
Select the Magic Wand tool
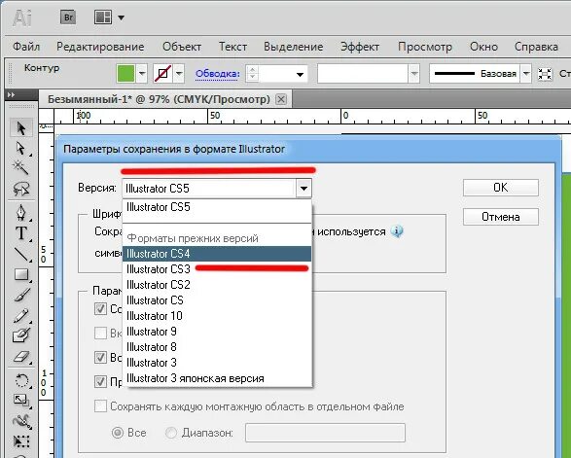coord(20,168)
